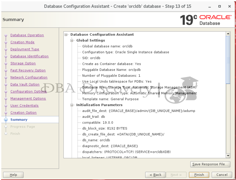The height and width of the screenshot is (180, 236).
Task: Collapse the Database Configuration Assistant root node
Action: [66, 35]
